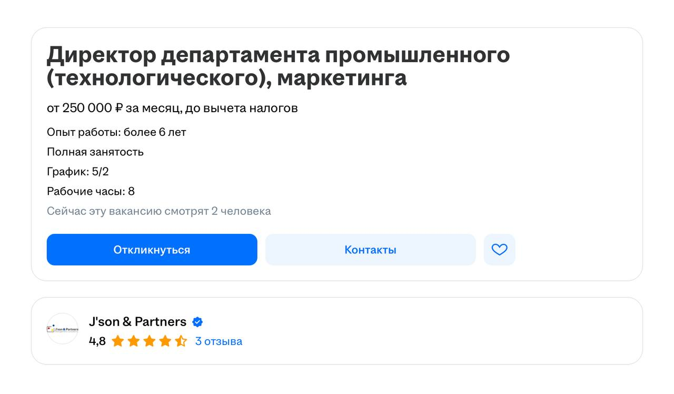Click the Откликнуться apply button
This screenshot has height=394, width=674.
pos(152,250)
